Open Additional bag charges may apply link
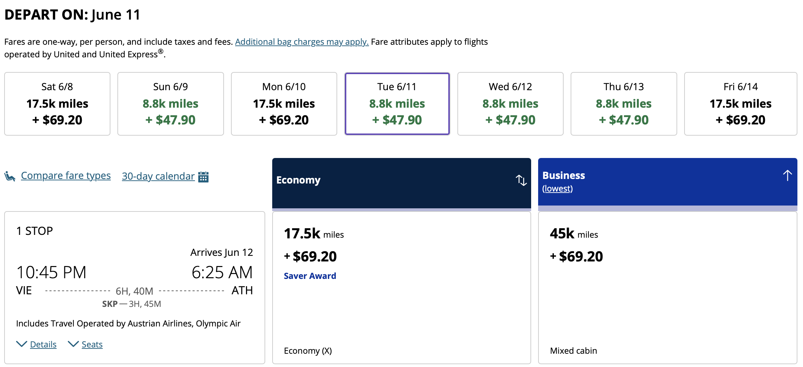803x367 pixels. (302, 42)
